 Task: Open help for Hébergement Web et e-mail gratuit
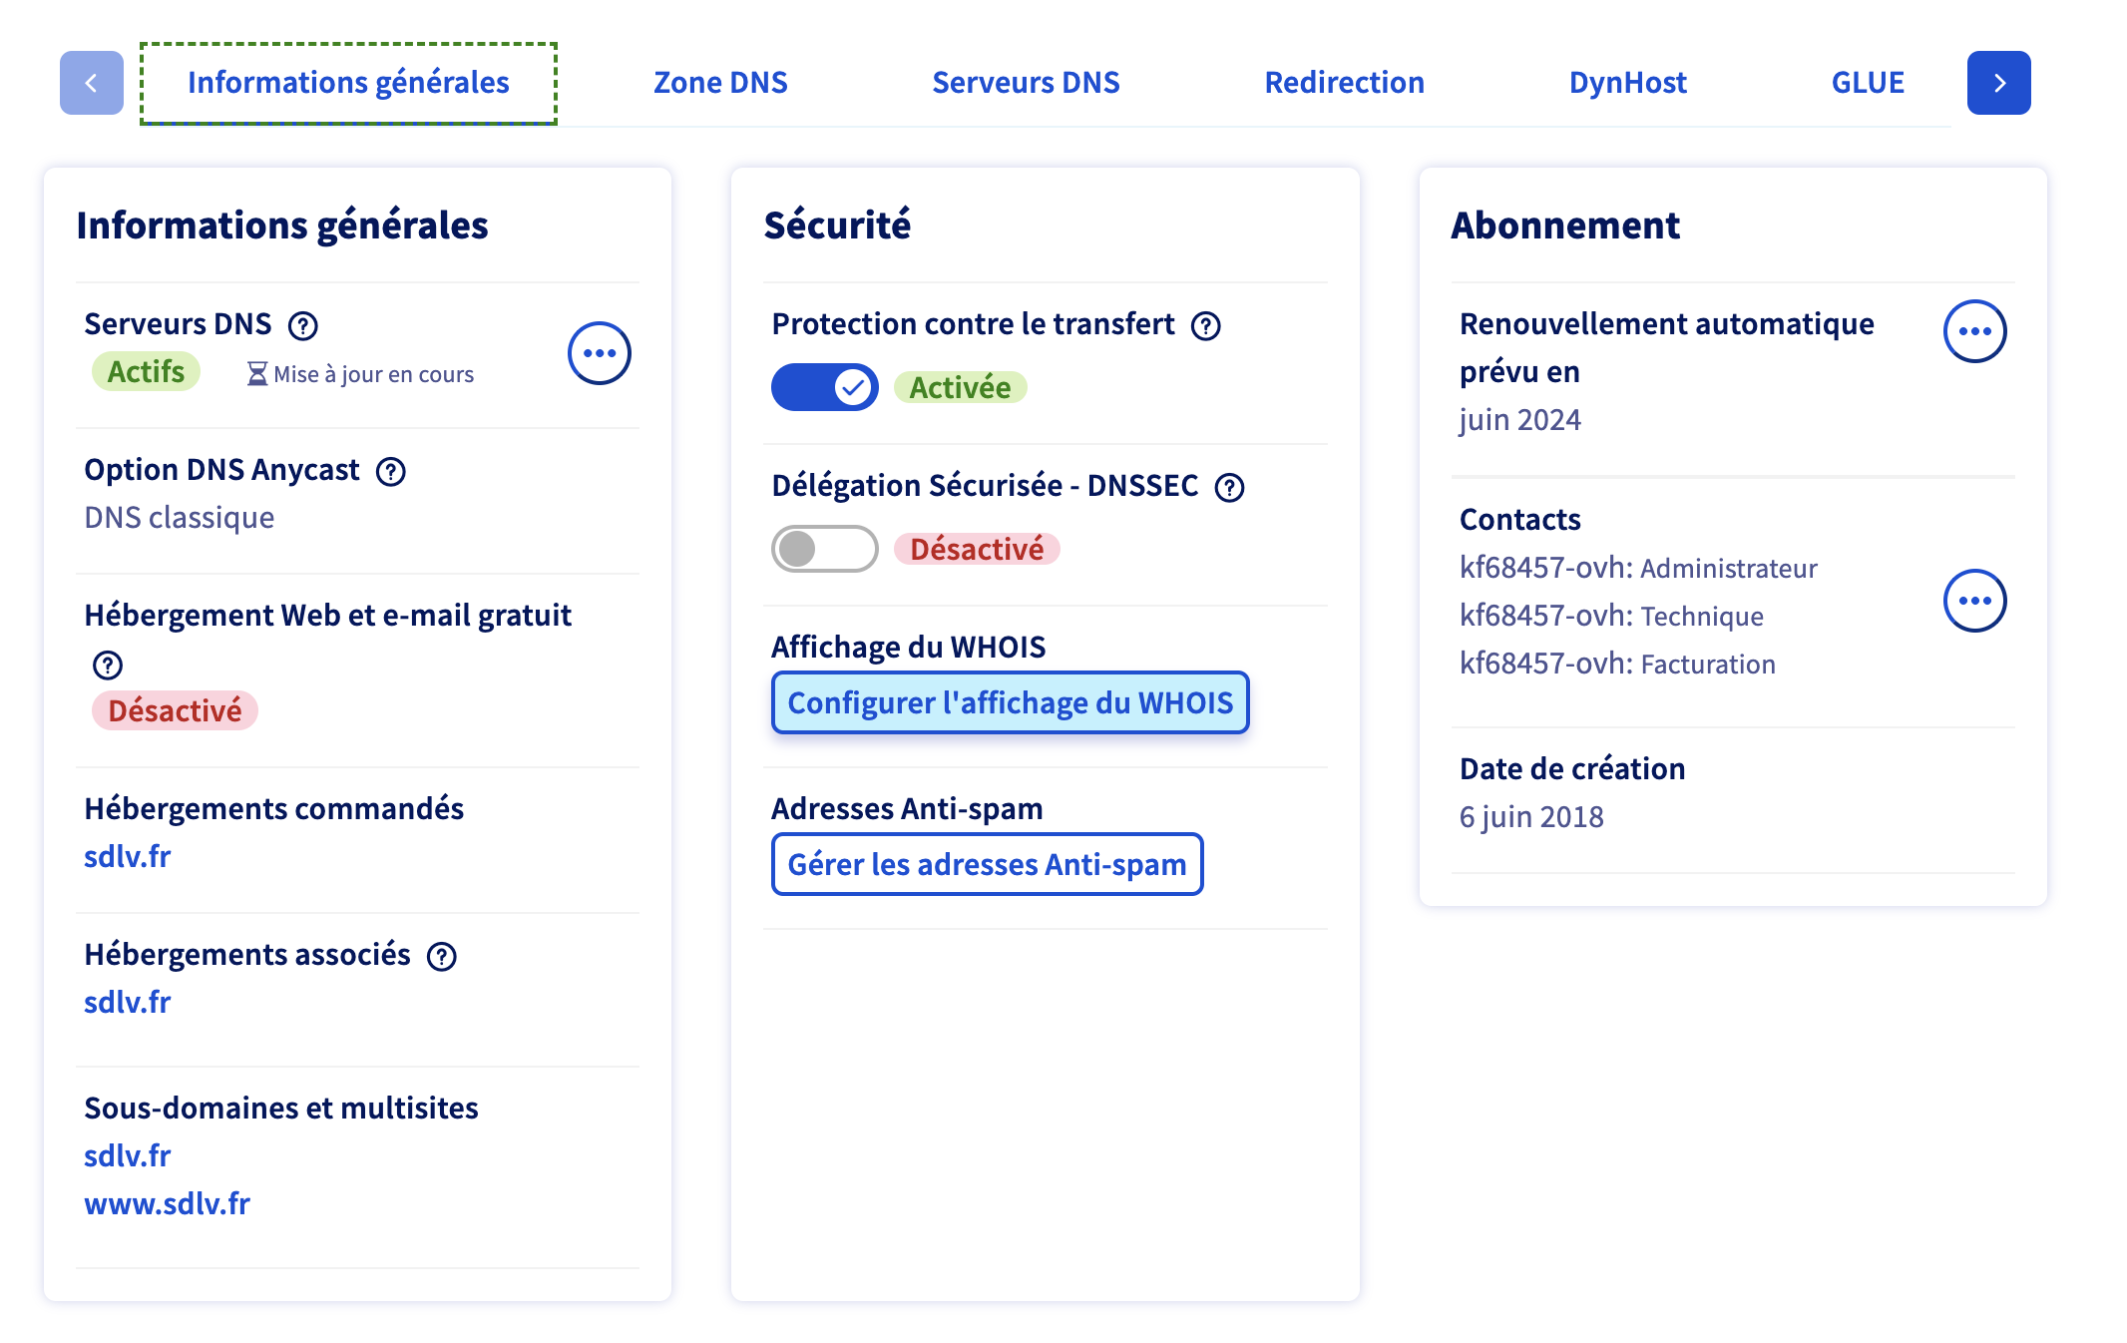click(x=108, y=665)
